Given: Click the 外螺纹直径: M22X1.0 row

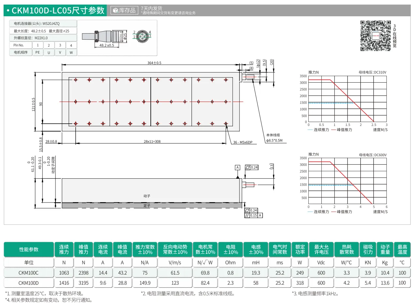Looking at the screenshot, I should point(43,38).
